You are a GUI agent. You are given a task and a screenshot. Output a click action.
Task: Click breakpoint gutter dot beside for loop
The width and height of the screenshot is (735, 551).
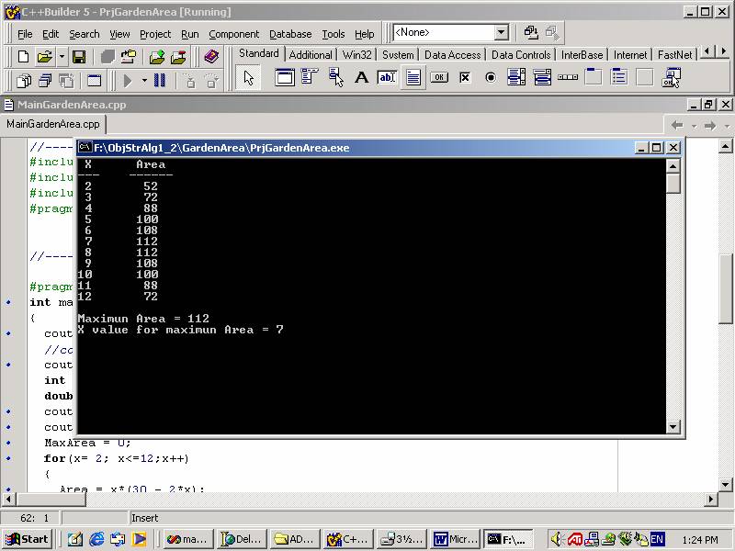[9, 458]
